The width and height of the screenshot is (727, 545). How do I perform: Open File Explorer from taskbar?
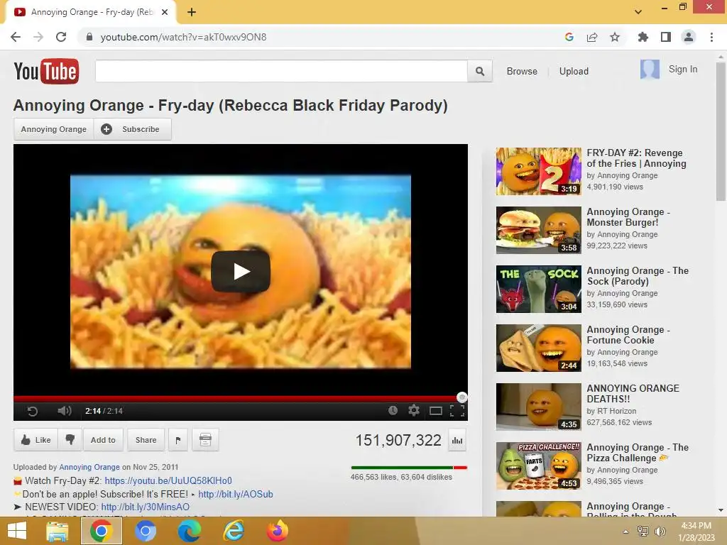[x=58, y=531]
